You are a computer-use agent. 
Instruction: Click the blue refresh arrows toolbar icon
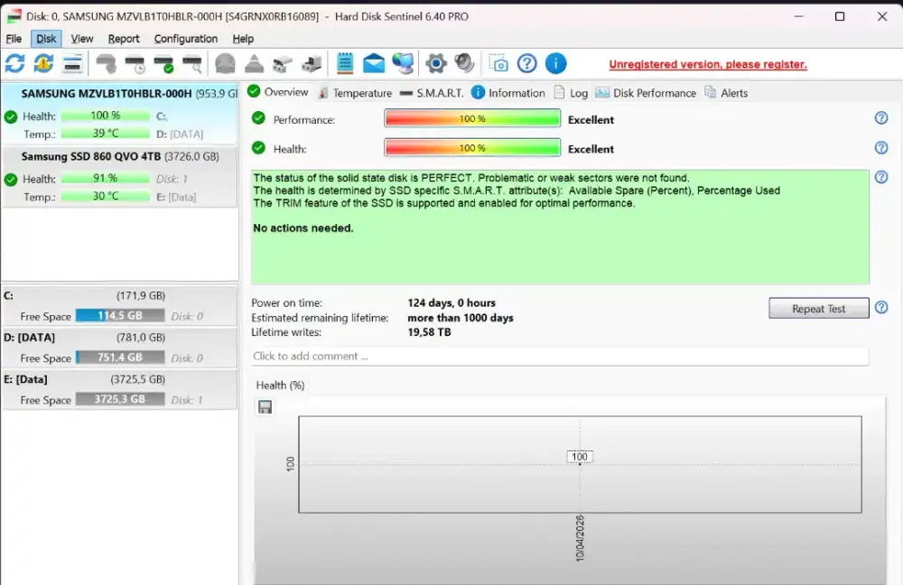click(x=15, y=63)
